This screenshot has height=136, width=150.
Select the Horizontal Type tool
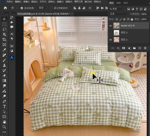[4, 106]
